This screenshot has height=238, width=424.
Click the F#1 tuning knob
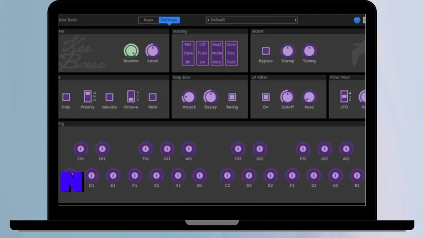(145, 149)
